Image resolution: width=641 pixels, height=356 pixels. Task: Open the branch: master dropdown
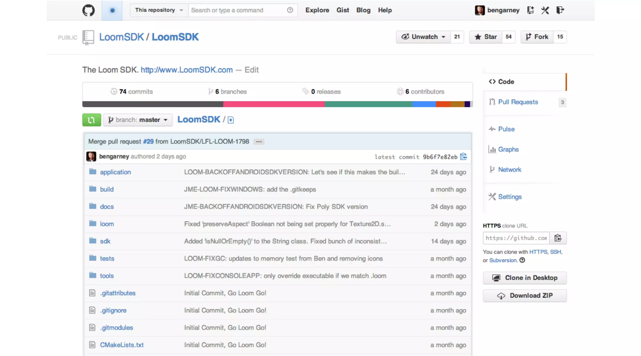point(138,120)
